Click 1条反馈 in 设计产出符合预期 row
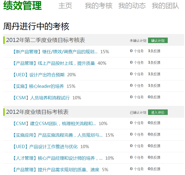The width and height of the screenshot is (185, 175). point(154,74)
